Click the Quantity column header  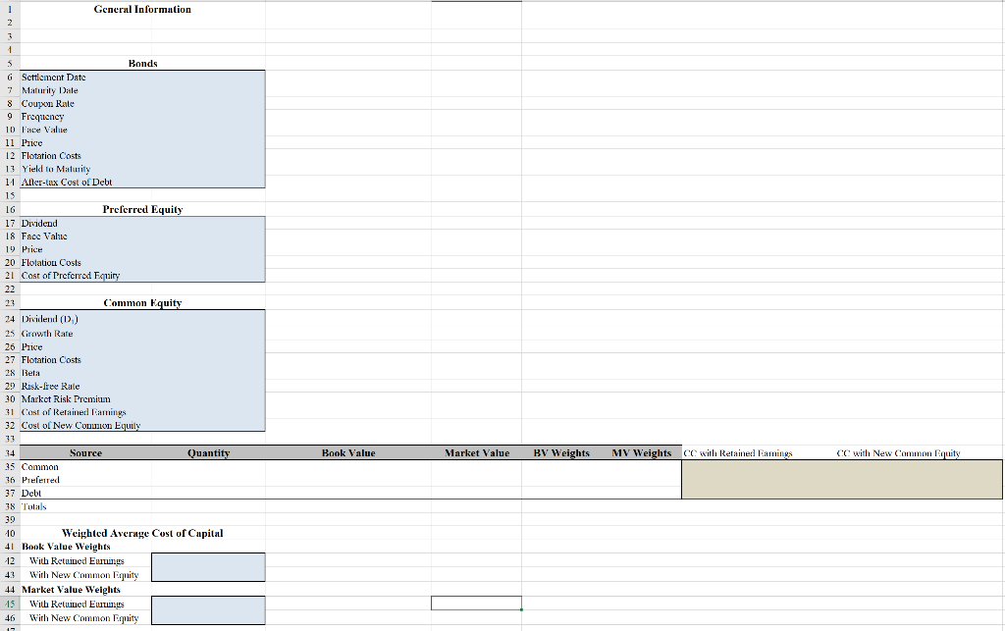click(x=208, y=453)
